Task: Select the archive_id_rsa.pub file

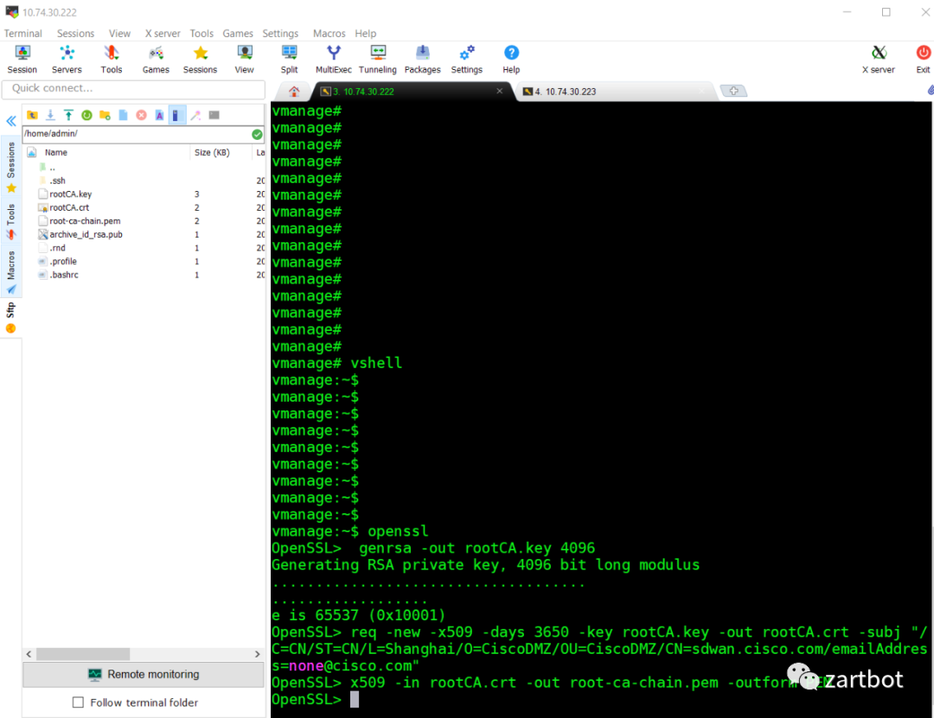Action: pyautogui.click(x=86, y=234)
